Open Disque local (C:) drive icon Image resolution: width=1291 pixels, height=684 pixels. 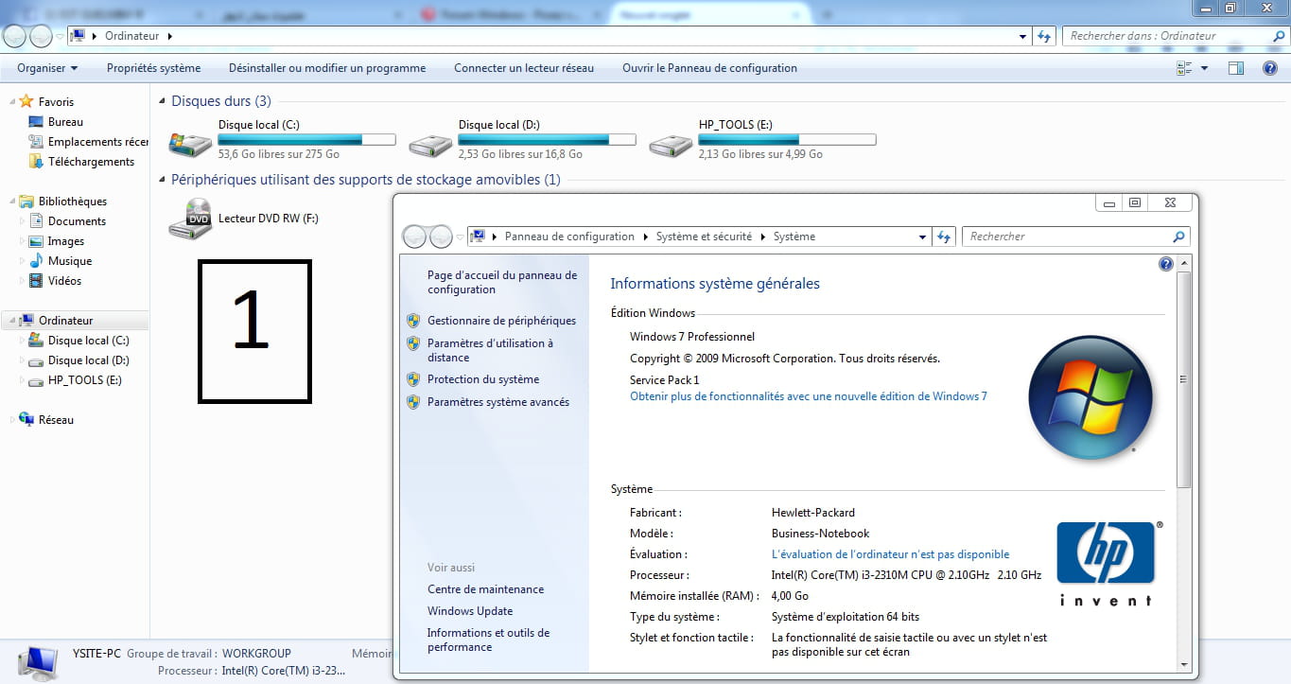click(190, 144)
